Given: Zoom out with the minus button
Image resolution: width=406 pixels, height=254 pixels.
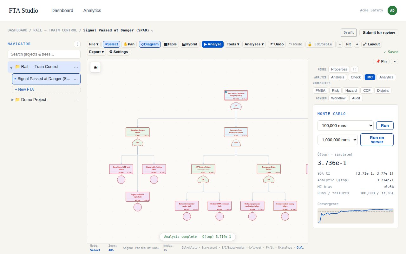Looking at the screenshot, I should click(340, 44).
